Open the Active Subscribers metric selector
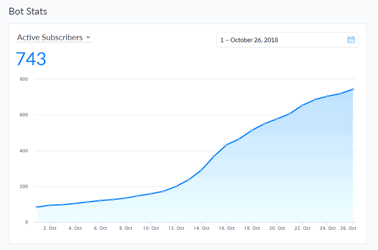Screen dimensions: 378x250 (54, 38)
